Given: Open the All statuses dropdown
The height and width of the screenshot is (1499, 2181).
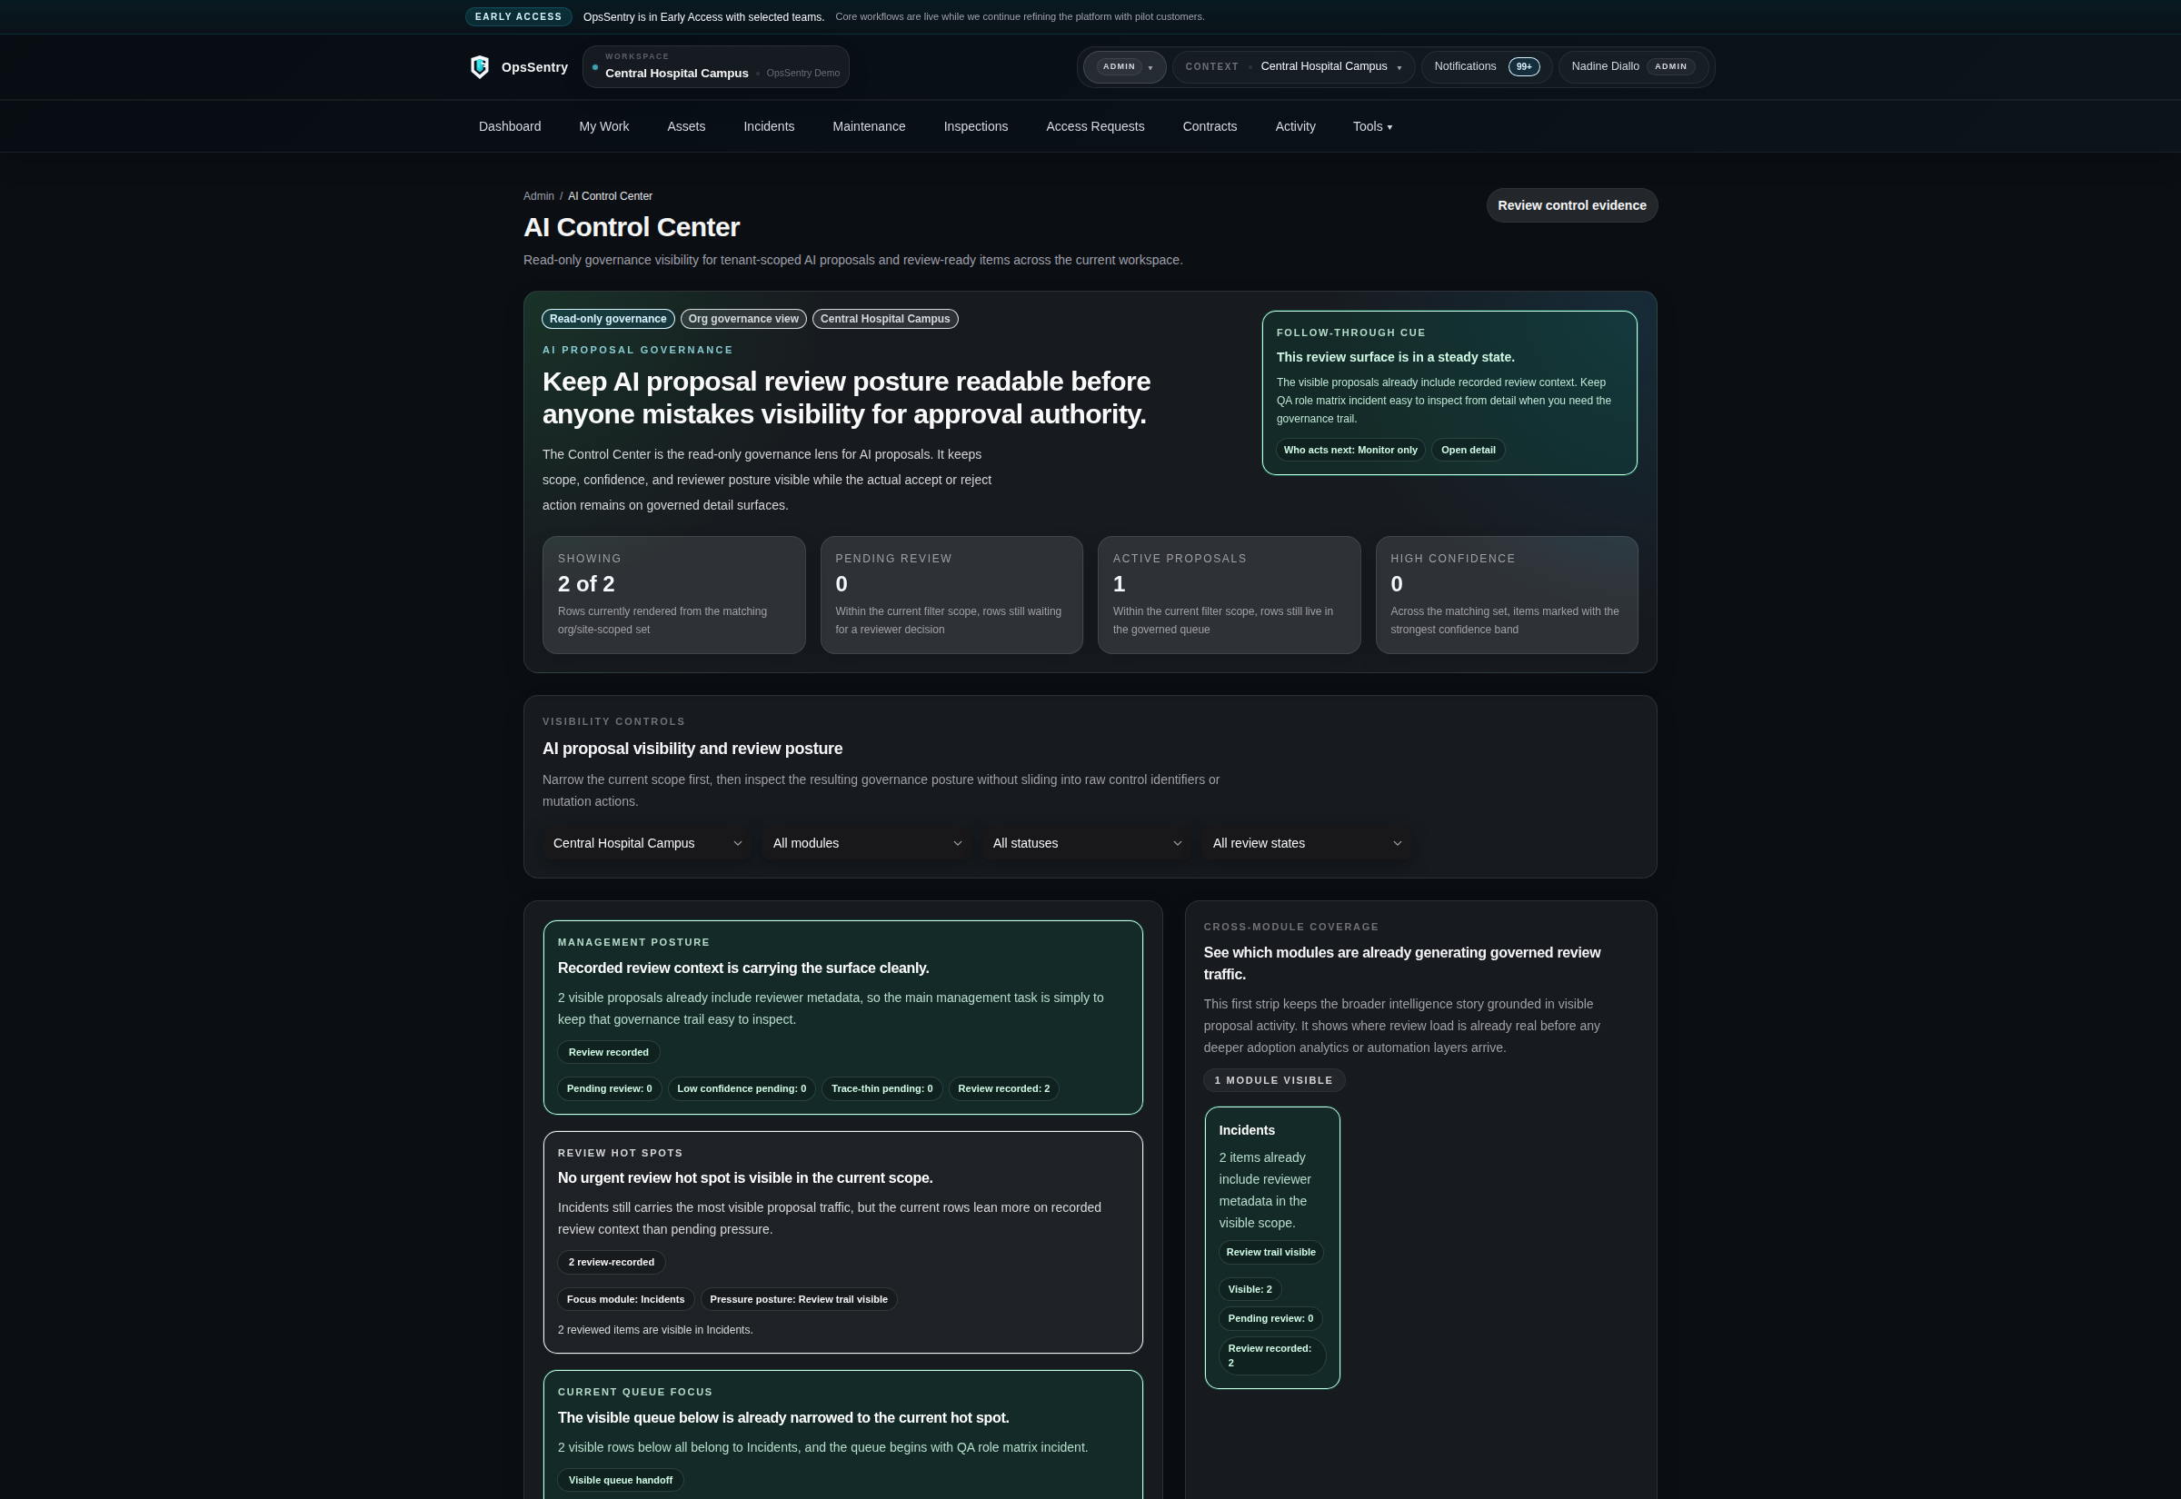Looking at the screenshot, I should pyautogui.click(x=1085, y=842).
